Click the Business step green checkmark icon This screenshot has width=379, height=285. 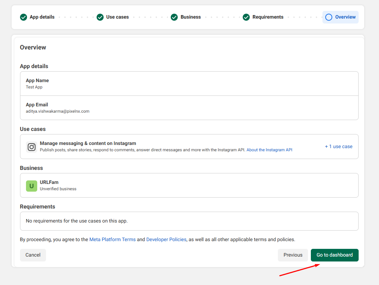click(174, 17)
